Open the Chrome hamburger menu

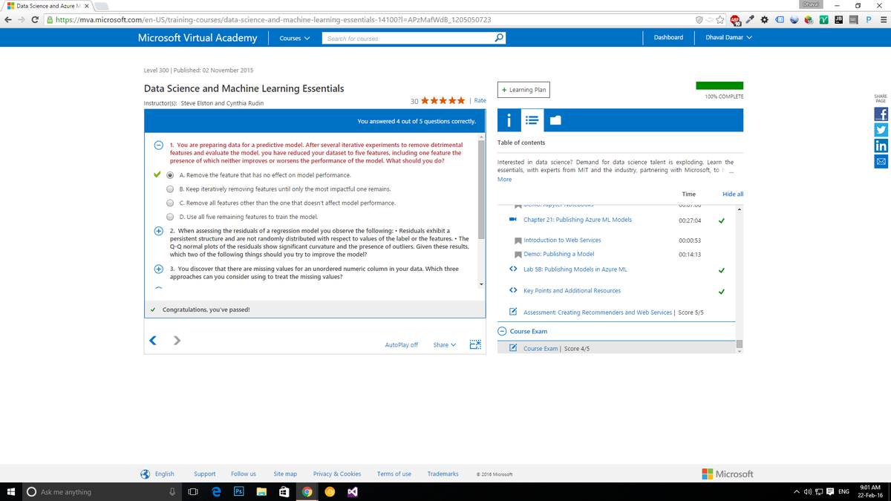point(883,20)
